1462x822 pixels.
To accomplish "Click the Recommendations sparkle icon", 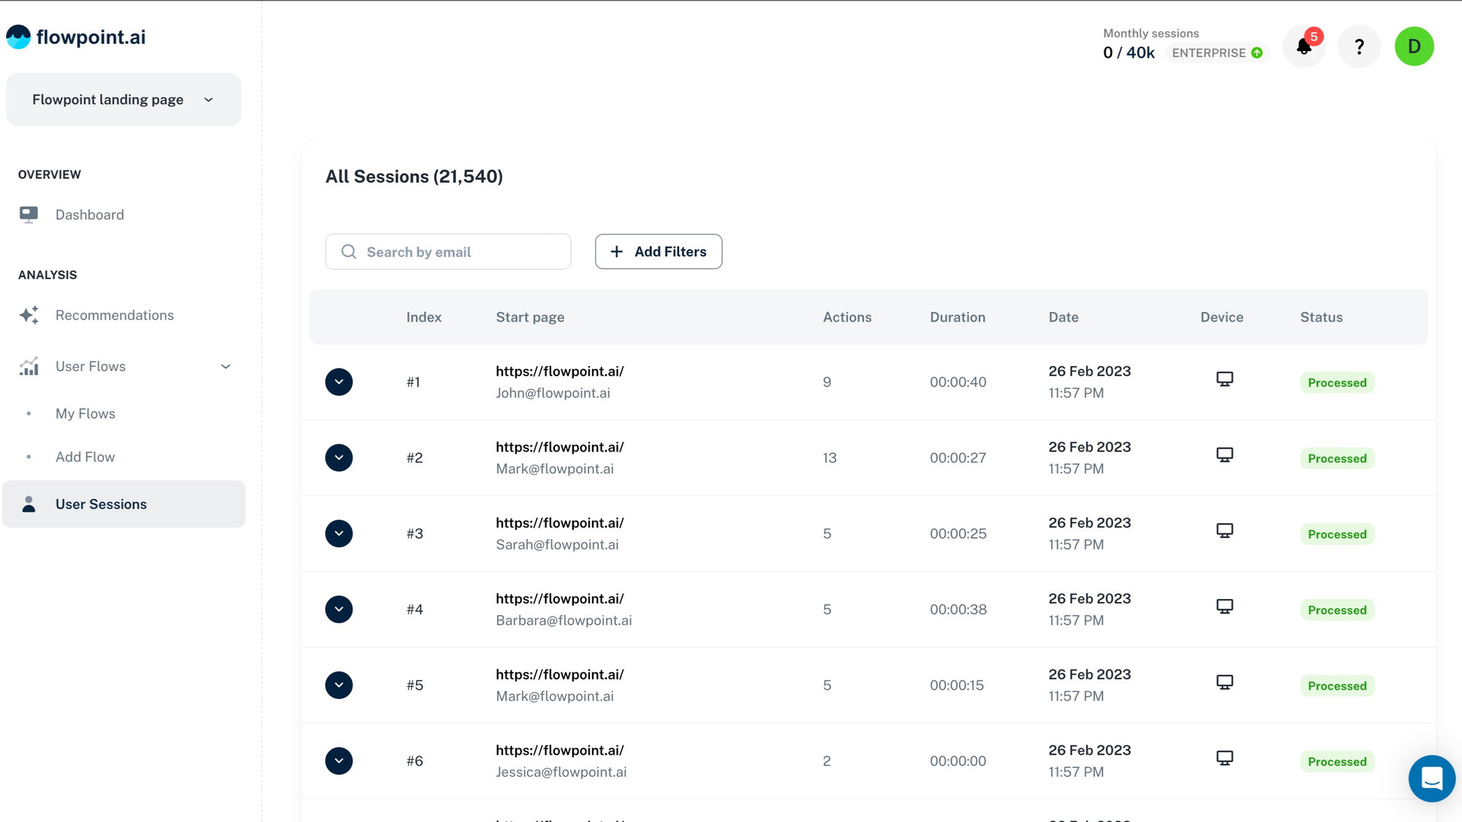I will click(29, 315).
